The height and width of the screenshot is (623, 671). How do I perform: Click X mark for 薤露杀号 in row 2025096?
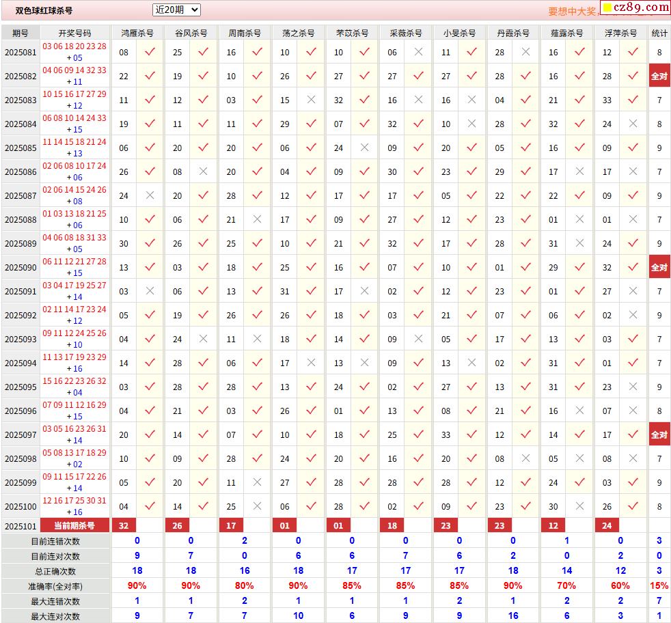pyautogui.click(x=580, y=411)
